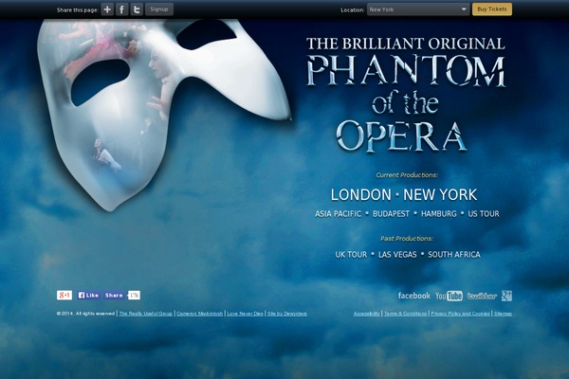Open the Terms & Conditions link
The width and height of the screenshot is (569, 379).
pos(405,314)
